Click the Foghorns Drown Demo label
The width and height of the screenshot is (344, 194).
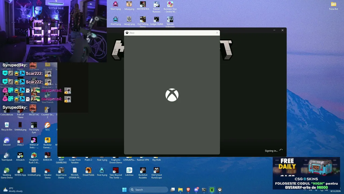tap(116, 161)
